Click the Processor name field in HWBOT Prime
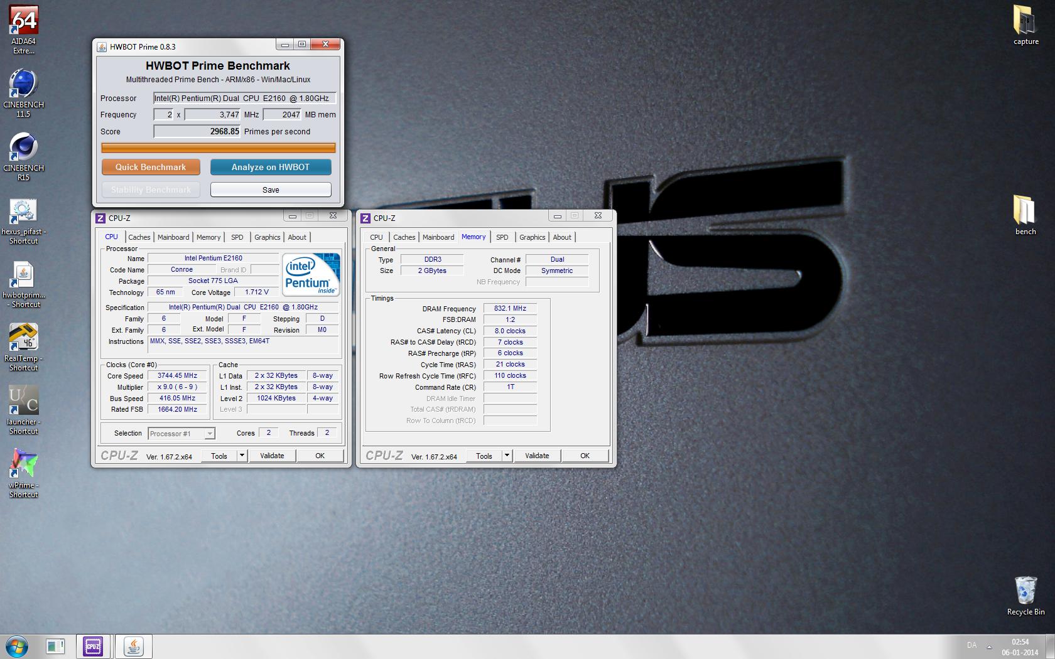1055x659 pixels. (x=245, y=98)
